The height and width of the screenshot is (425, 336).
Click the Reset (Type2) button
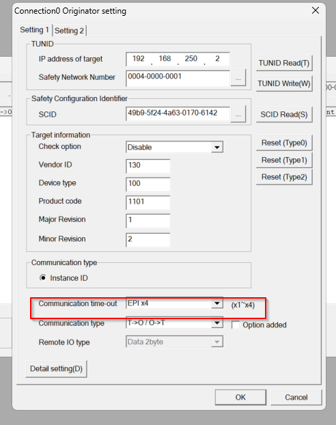[x=284, y=177]
